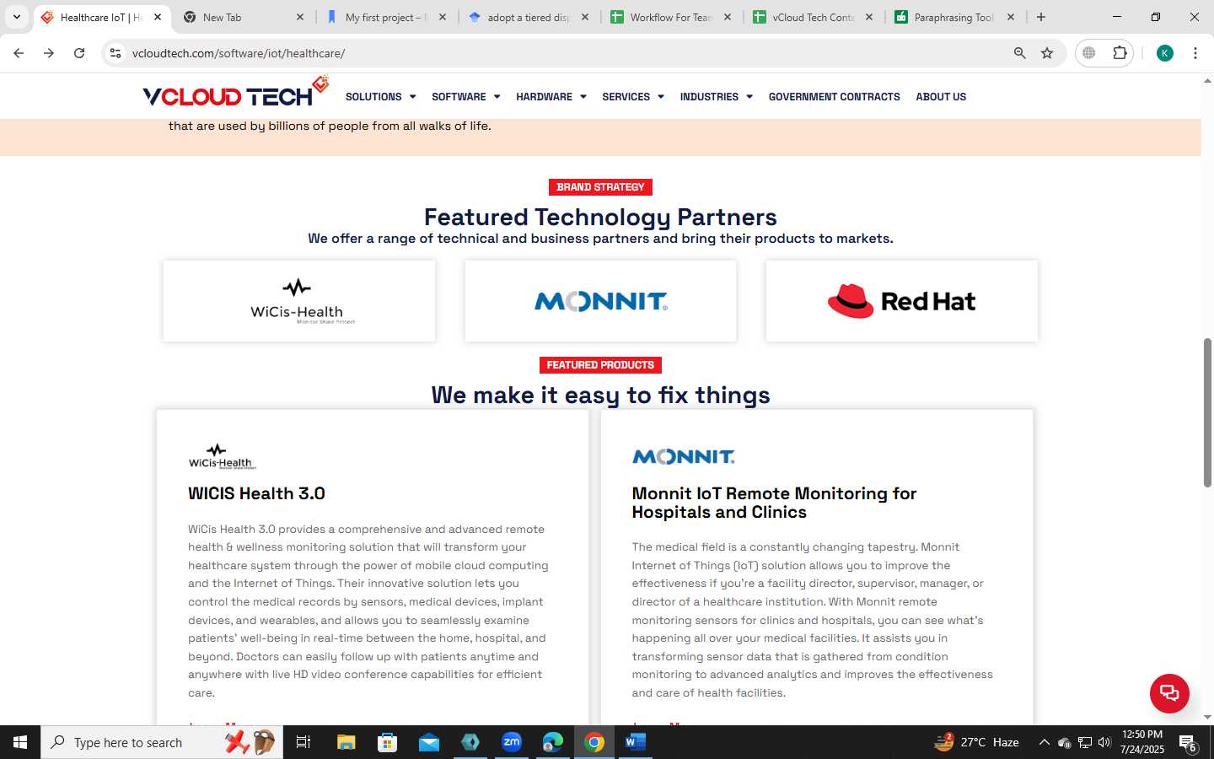Open a new tab with plus button

pos(1041,17)
